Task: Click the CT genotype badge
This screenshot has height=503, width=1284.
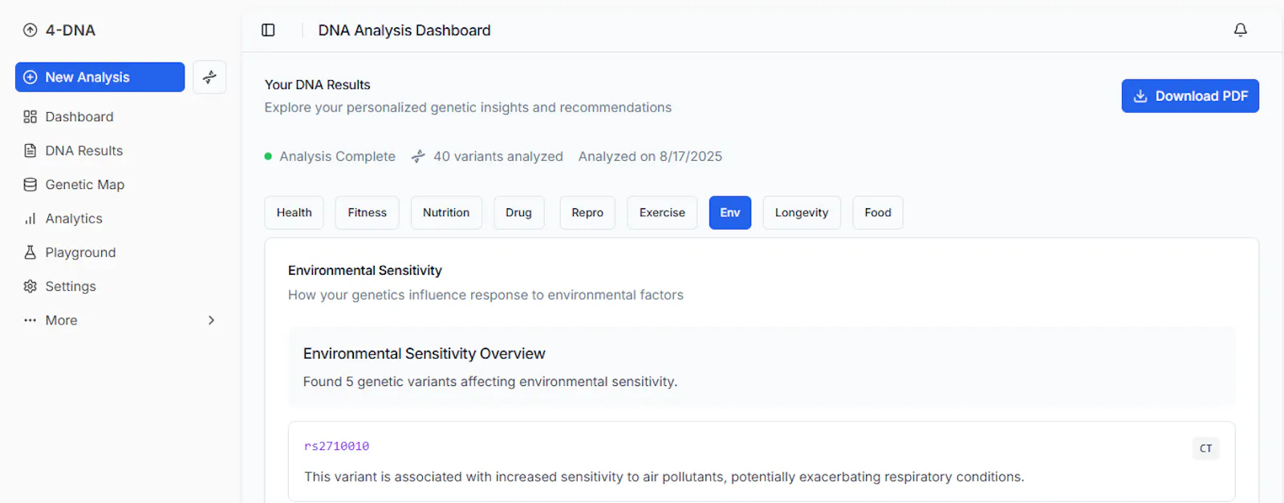Action: click(x=1205, y=449)
